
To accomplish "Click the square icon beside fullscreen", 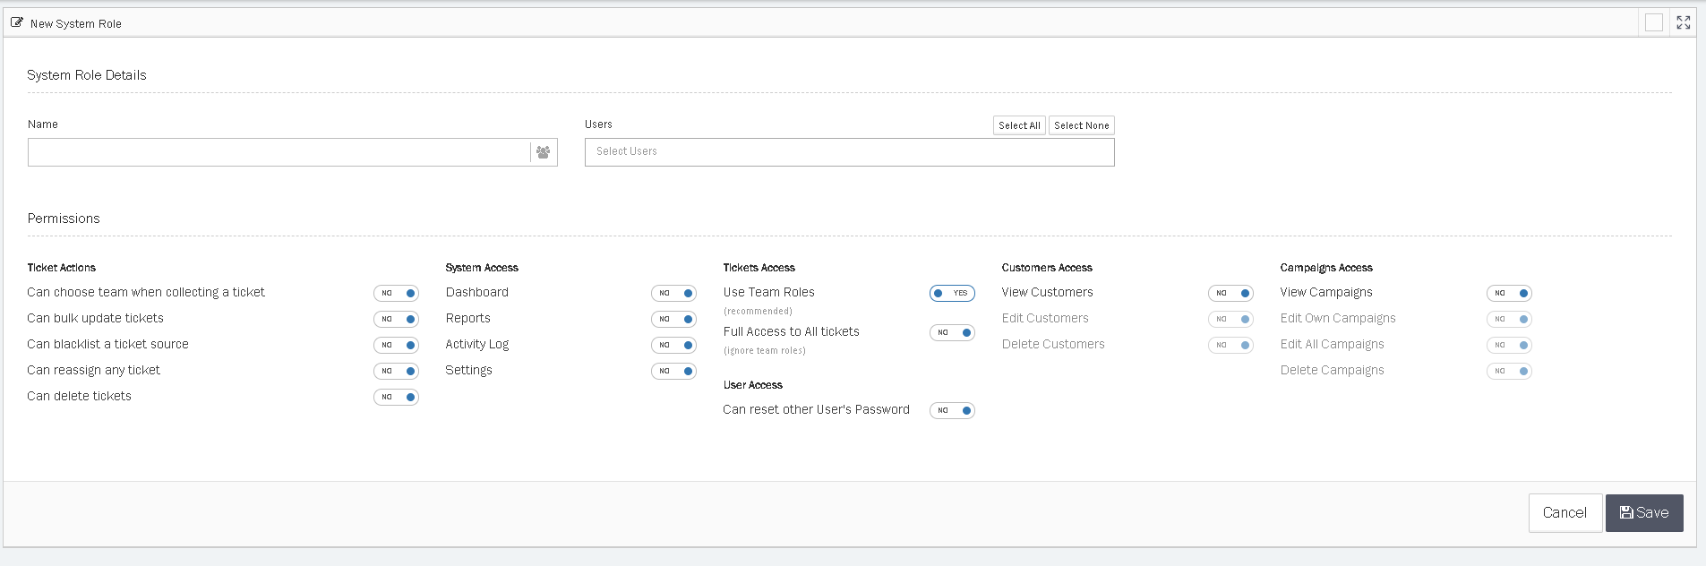I will 1653,23.
